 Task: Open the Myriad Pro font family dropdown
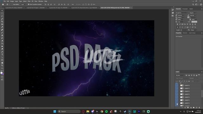182,13
